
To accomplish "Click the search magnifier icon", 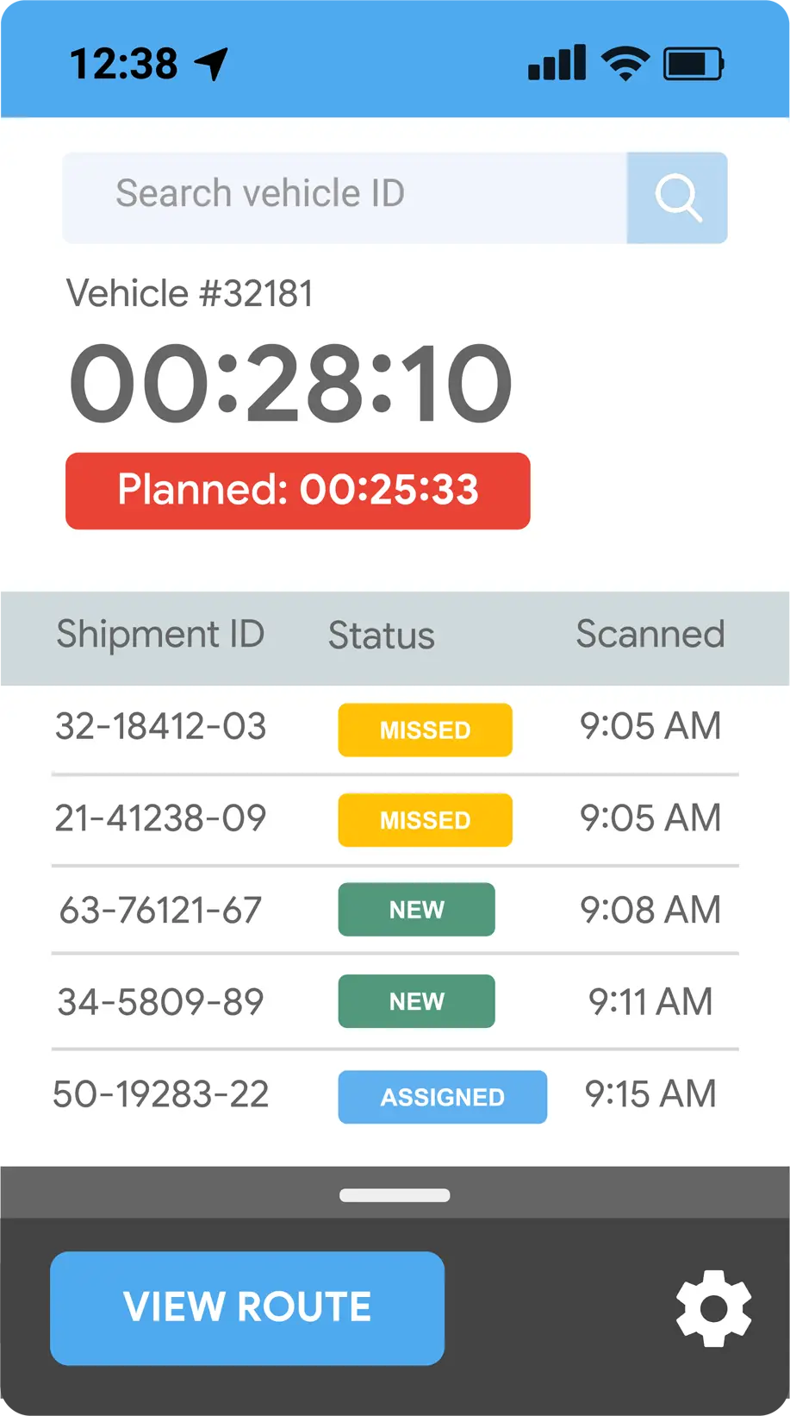I will pos(677,197).
